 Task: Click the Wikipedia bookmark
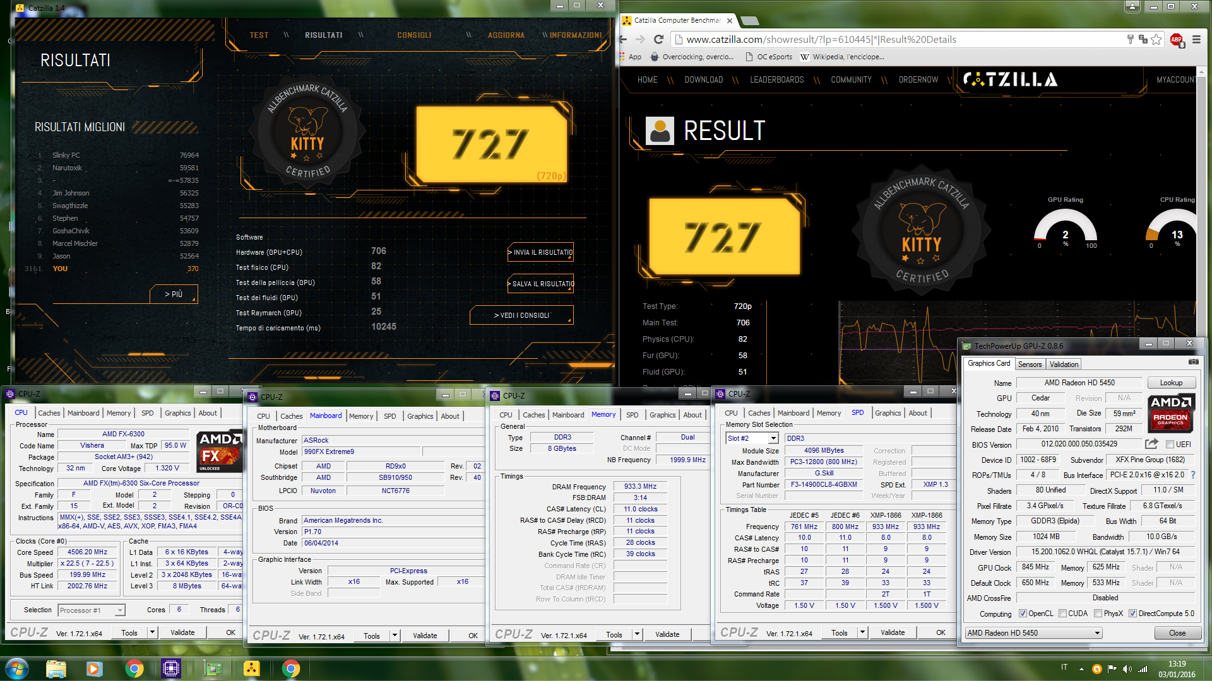click(843, 57)
